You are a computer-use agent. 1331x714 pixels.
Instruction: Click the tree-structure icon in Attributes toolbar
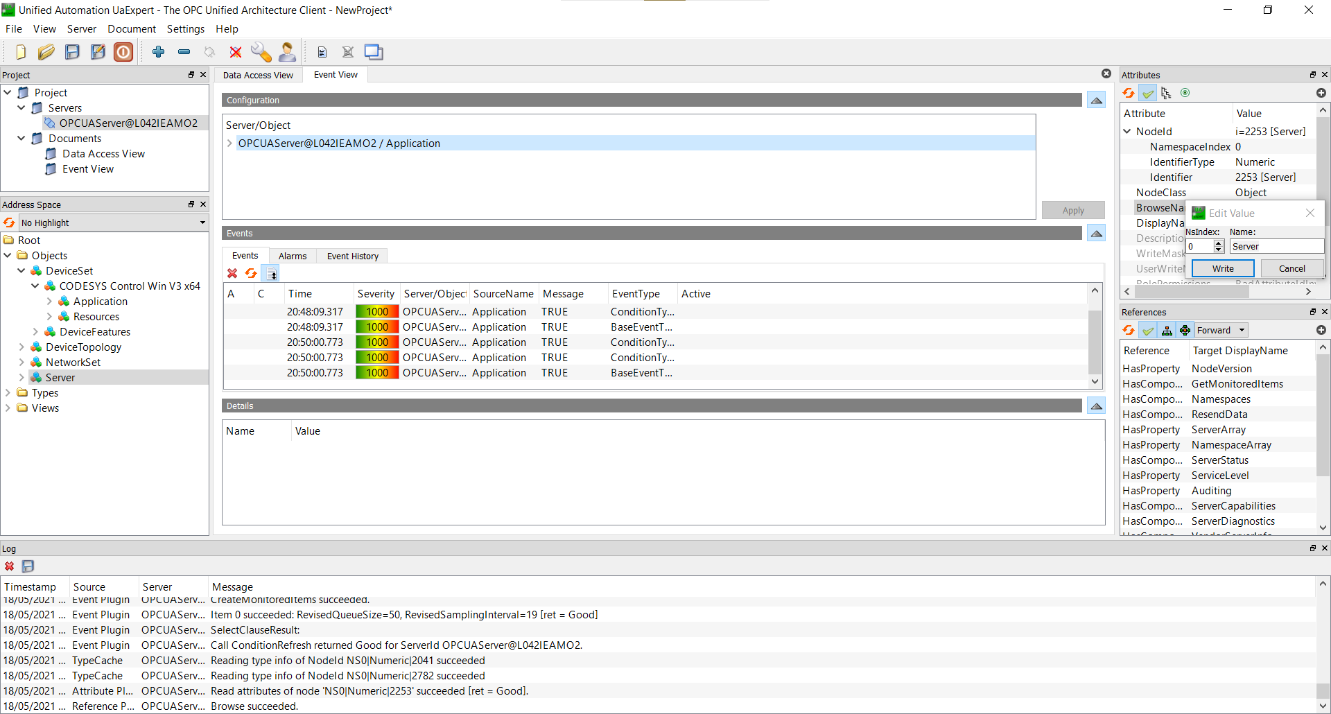pyautogui.click(x=1166, y=93)
